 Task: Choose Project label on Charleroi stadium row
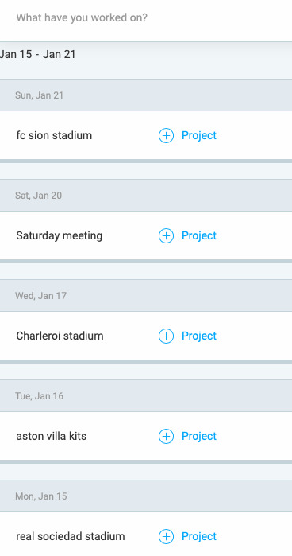[199, 336]
